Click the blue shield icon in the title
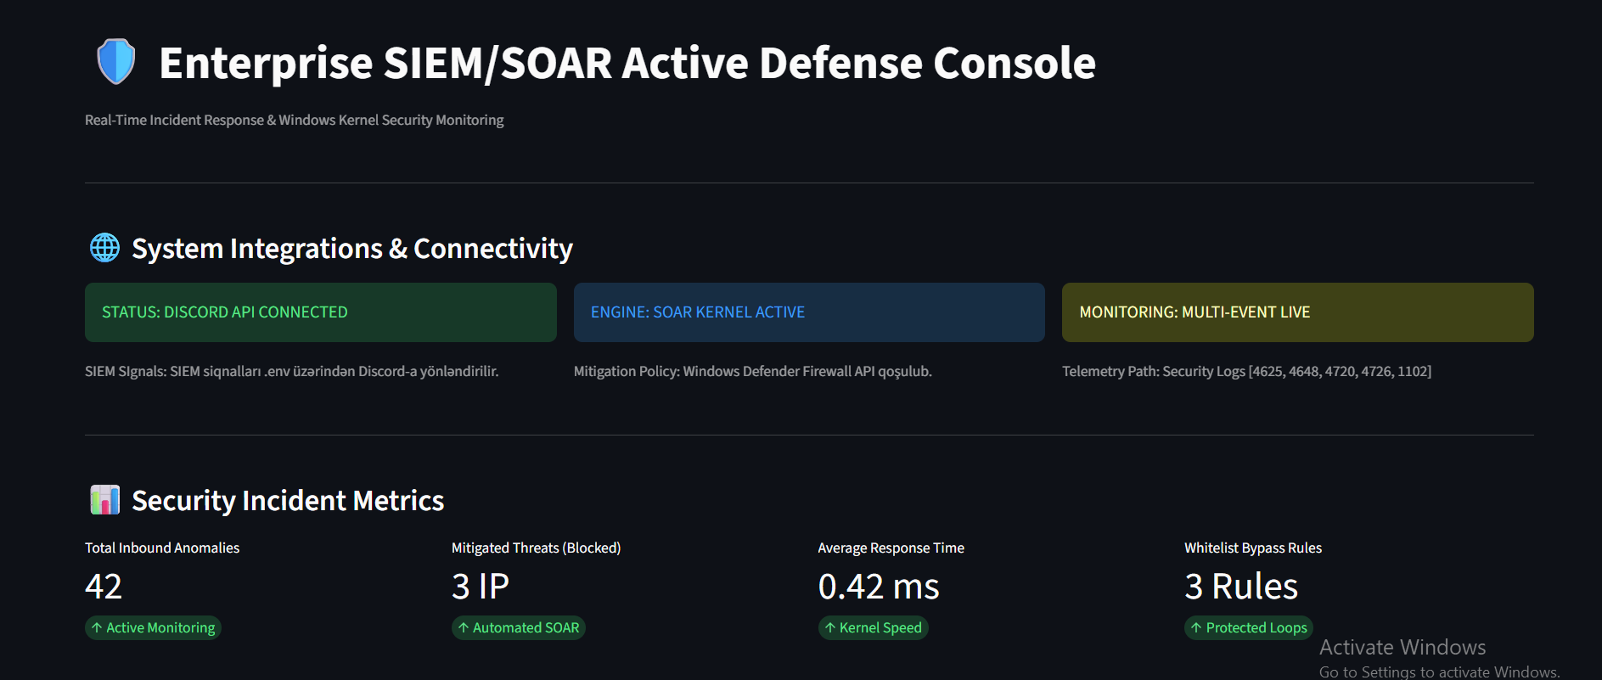The width and height of the screenshot is (1602, 680). [116, 62]
